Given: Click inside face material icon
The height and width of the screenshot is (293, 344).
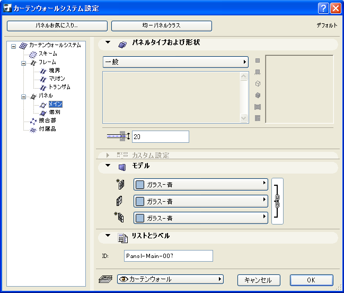Looking at the screenshot, I should [119, 217].
